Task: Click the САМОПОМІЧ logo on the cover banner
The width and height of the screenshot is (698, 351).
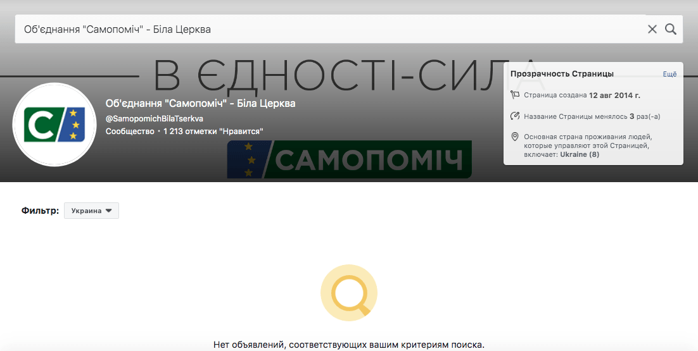Action: click(350, 159)
